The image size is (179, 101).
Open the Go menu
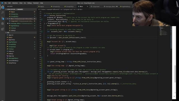coord(25,3)
